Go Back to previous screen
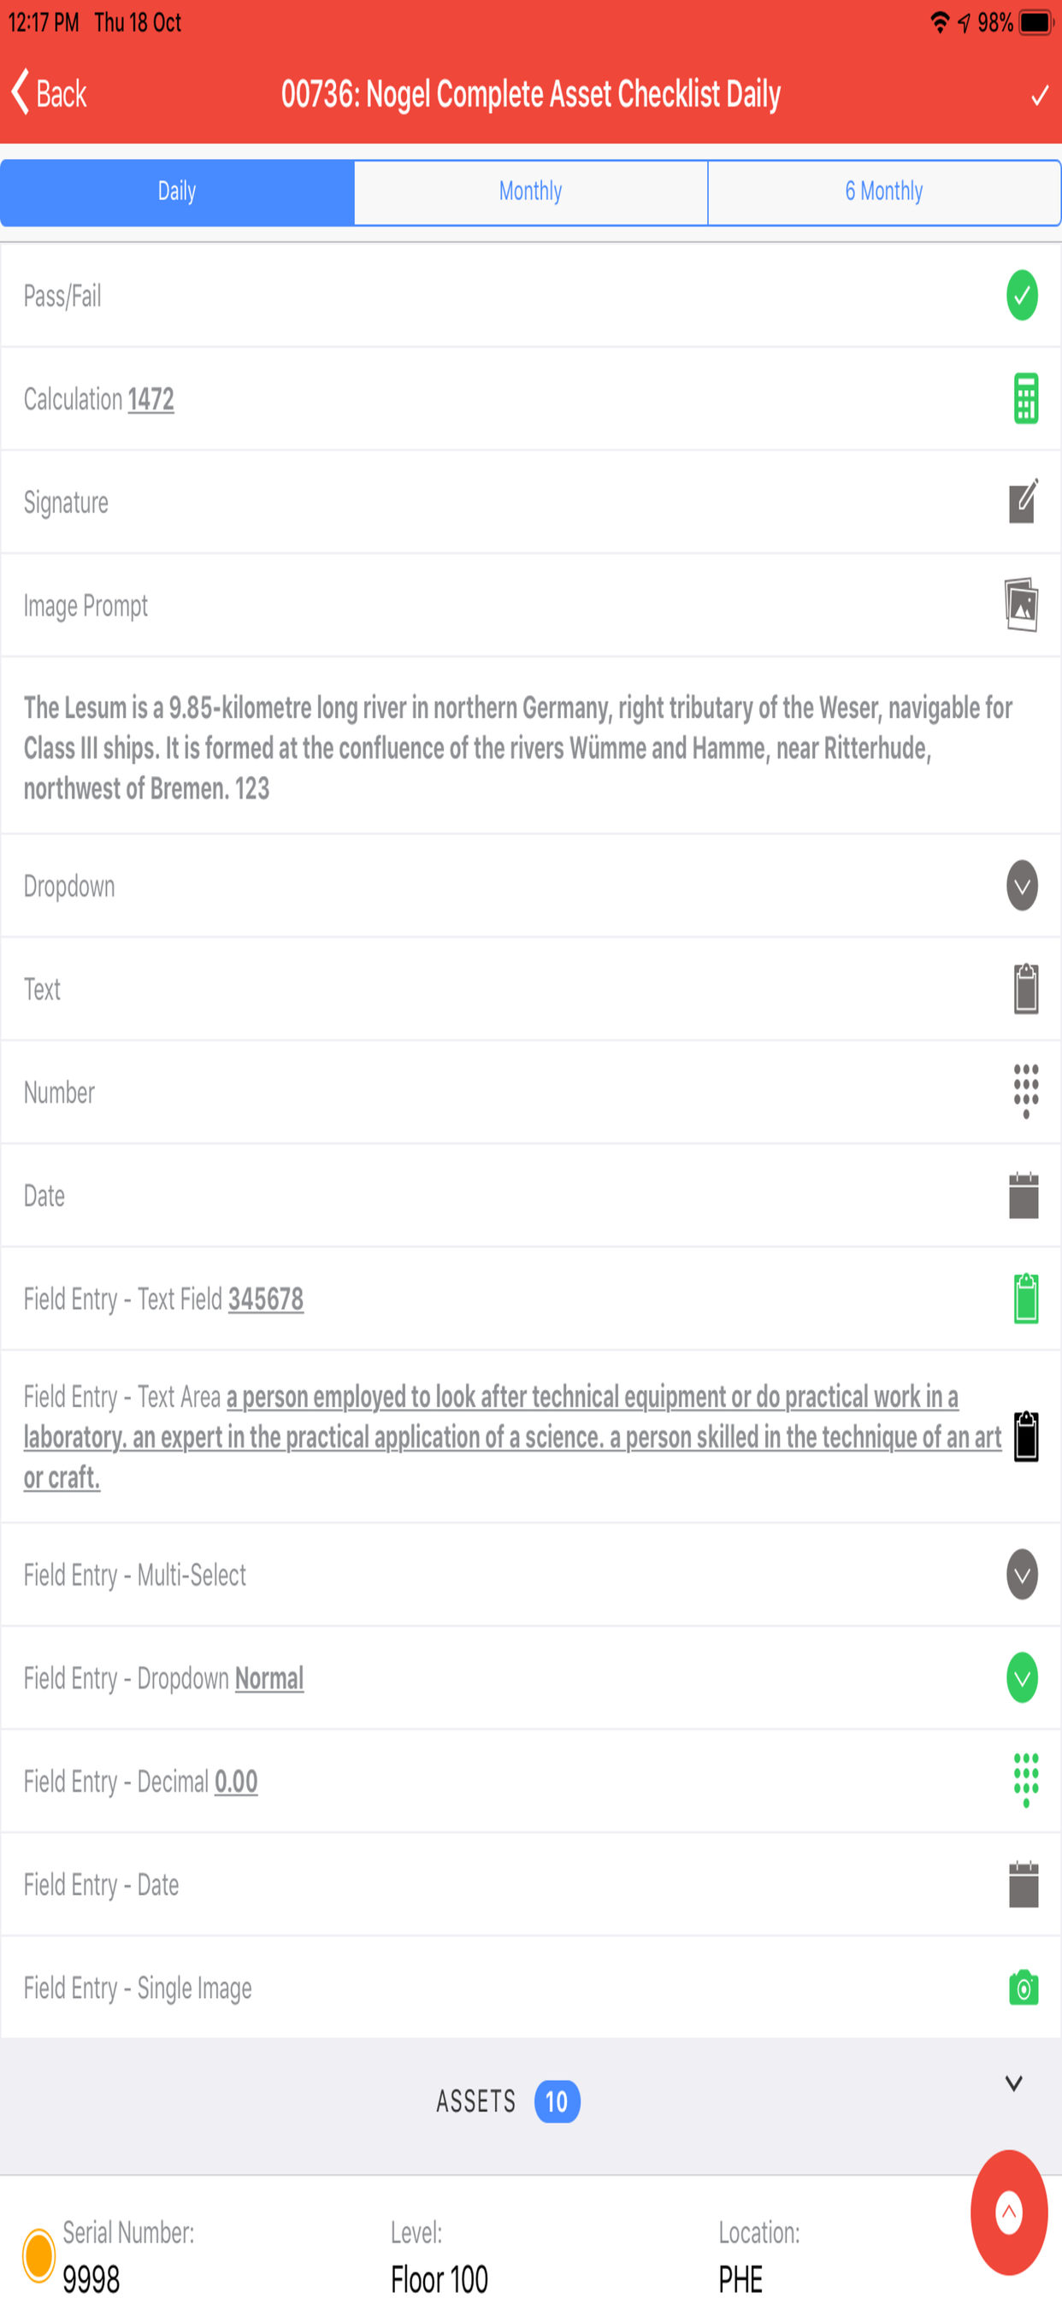The image size is (1062, 2298). pos(49,93)
